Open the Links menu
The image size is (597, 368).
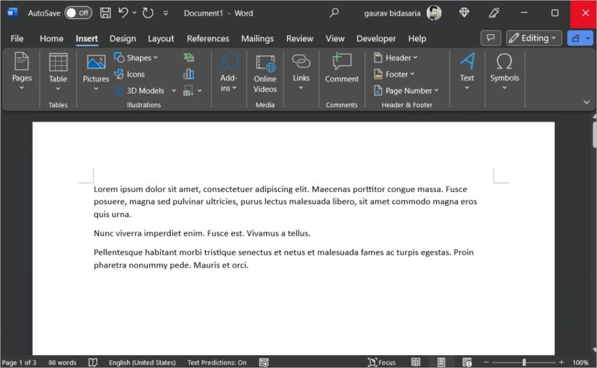(x=301, y=72)
